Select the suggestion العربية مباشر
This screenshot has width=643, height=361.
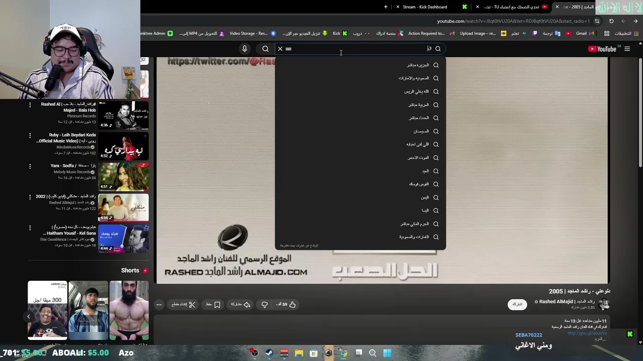(360, 105)
